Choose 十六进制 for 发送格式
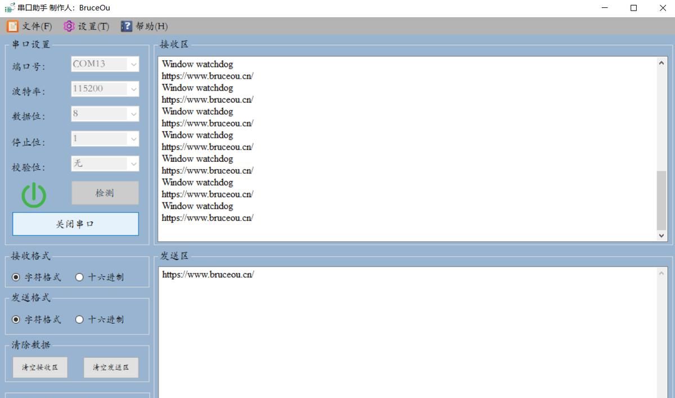The height and width of the screenshot is (398, 675). point(79,319)
